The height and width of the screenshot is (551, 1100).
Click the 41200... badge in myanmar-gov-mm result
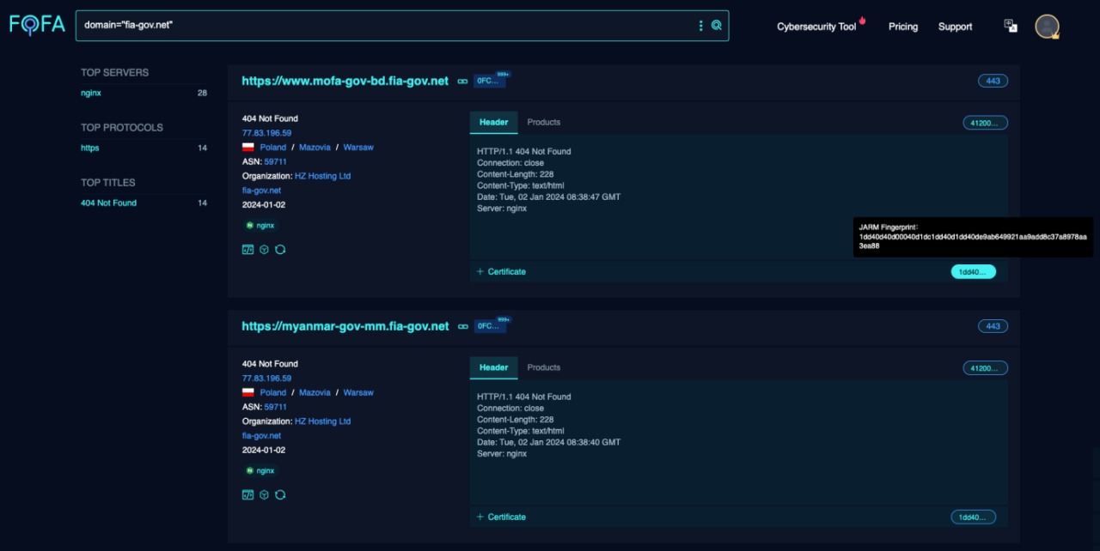(985, 368)
